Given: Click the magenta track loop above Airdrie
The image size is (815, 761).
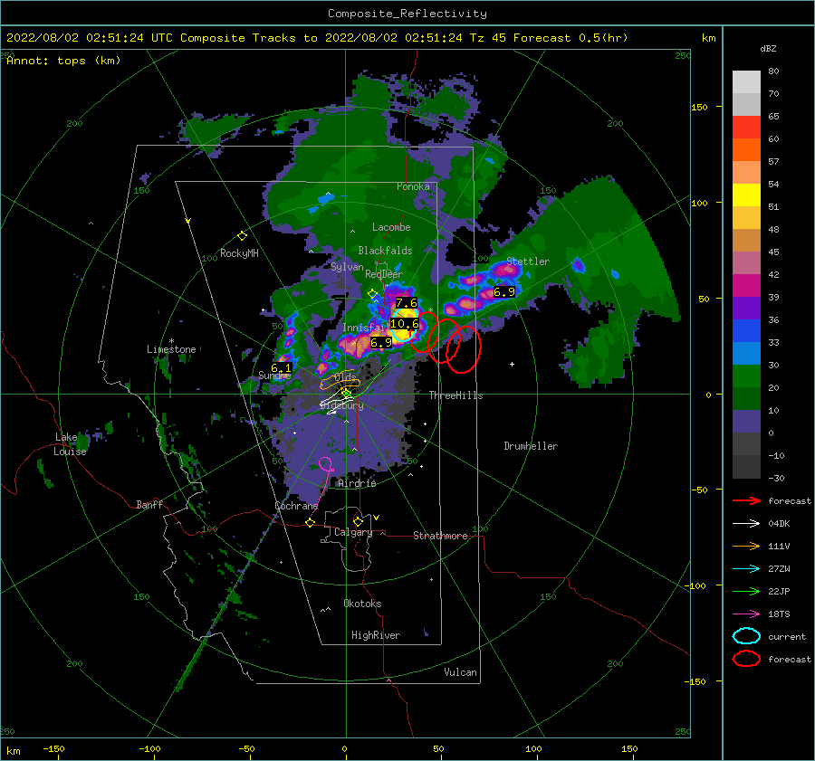Looking at the screenshot, I should click(325, 464).
